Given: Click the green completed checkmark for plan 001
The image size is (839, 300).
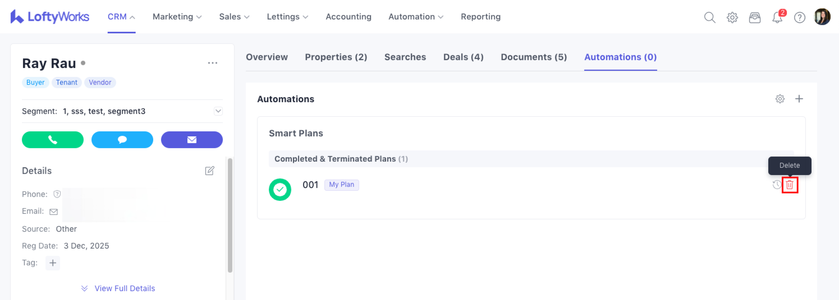Looking at the screenshot, I should 280,189.
